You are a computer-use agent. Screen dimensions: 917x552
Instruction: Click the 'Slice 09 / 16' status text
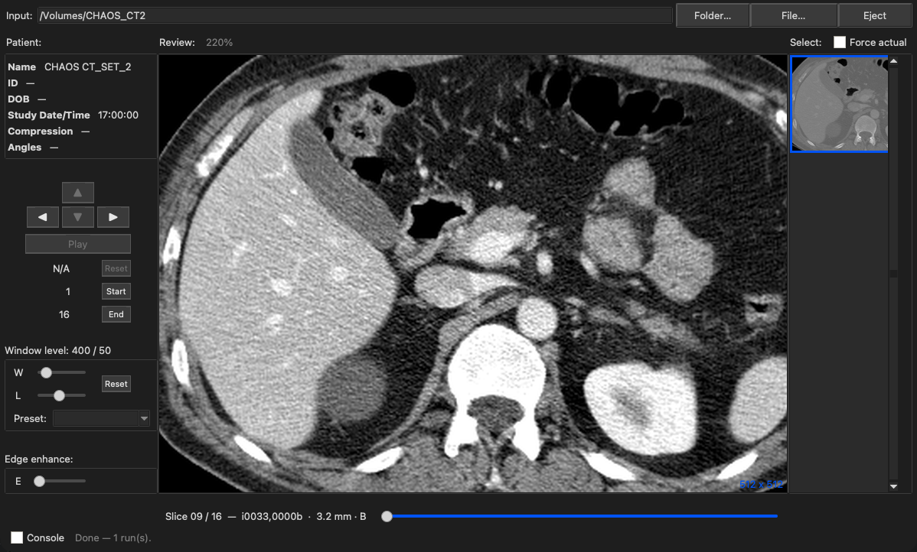point(194,516)
